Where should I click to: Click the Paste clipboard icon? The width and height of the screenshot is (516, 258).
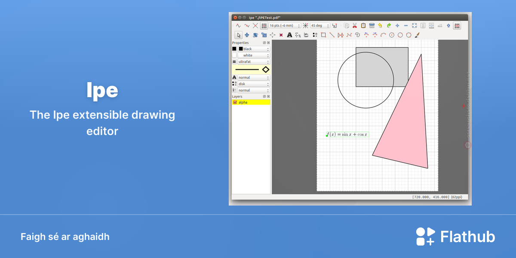point(363,26)
